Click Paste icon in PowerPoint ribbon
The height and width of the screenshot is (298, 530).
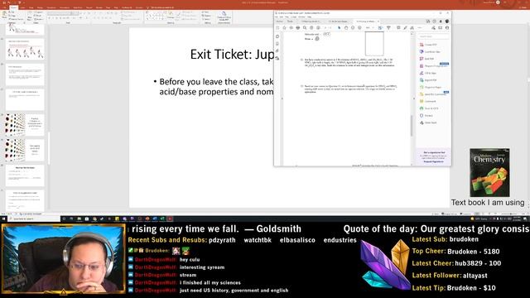click(4, 14)
